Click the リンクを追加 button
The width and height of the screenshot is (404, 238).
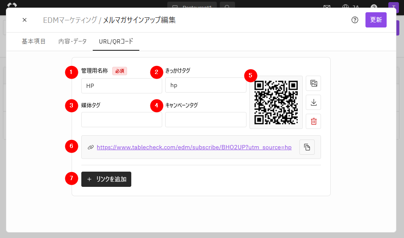click(106, 179)
